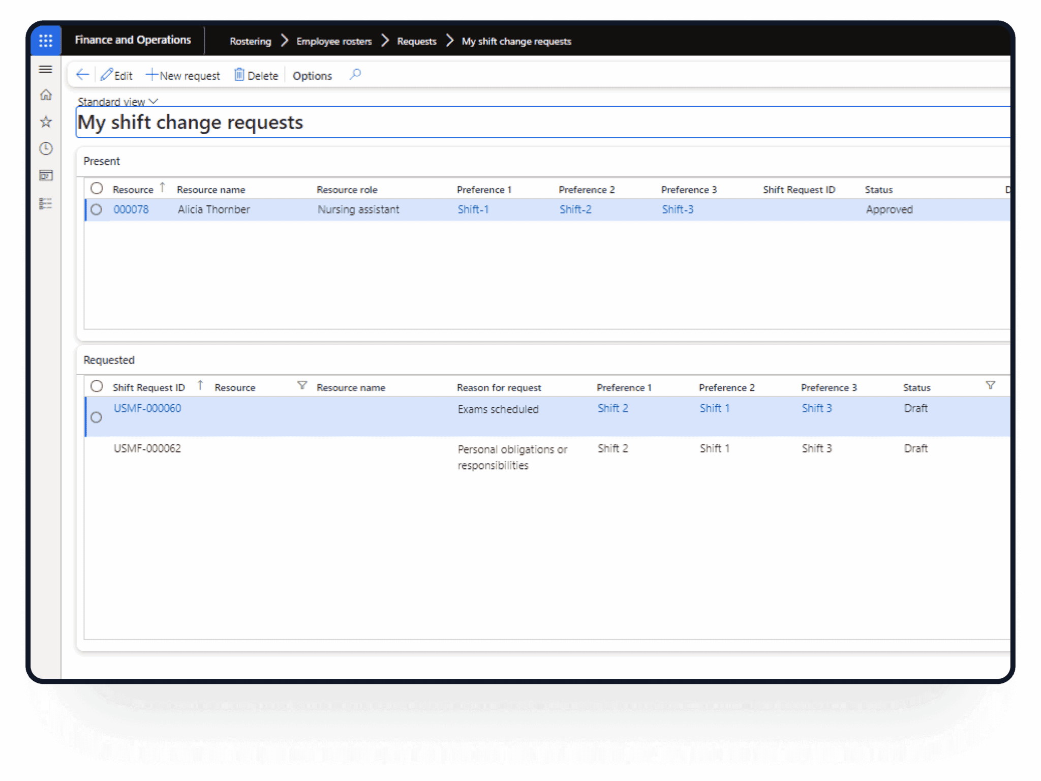Viewport: 1041px width, 781px height.
Task: Sort by Shift Request ID in Requested grid
Action: 149,387
